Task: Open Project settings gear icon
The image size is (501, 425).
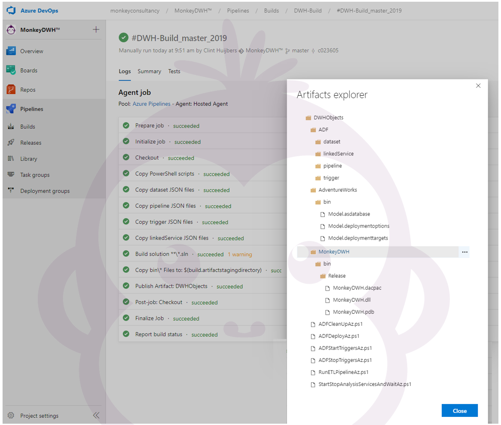Action: click(11, 416)
